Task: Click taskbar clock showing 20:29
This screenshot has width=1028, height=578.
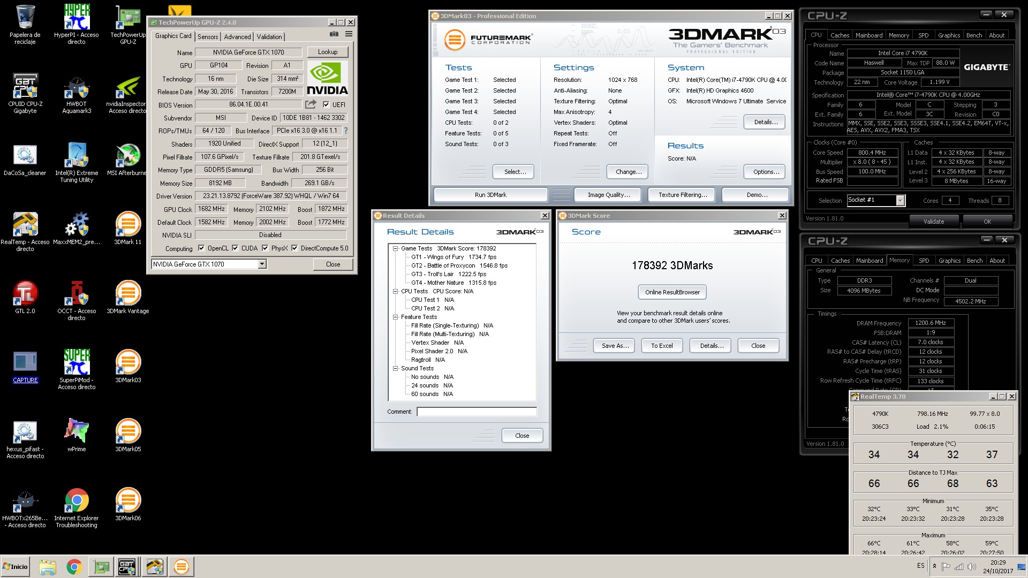Action: point(997,567)
